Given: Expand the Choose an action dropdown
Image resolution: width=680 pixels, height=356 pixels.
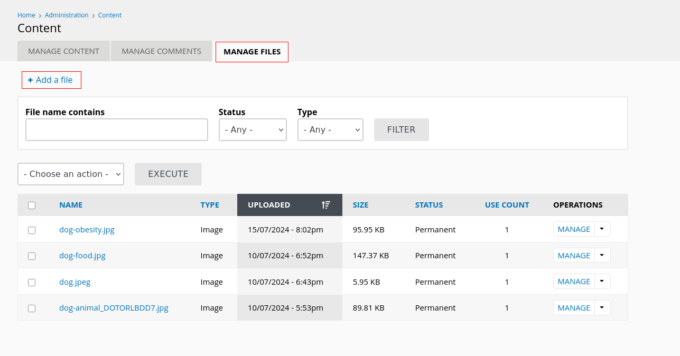Looking at the screenshot, I should pyautogui.click(x=71, y=174).
